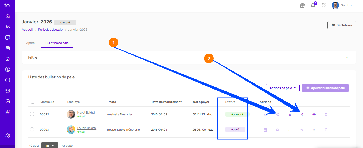Open the apps grid icon
Screen dimensions: 363x148
pyautogui.click(x=324, y=5)
